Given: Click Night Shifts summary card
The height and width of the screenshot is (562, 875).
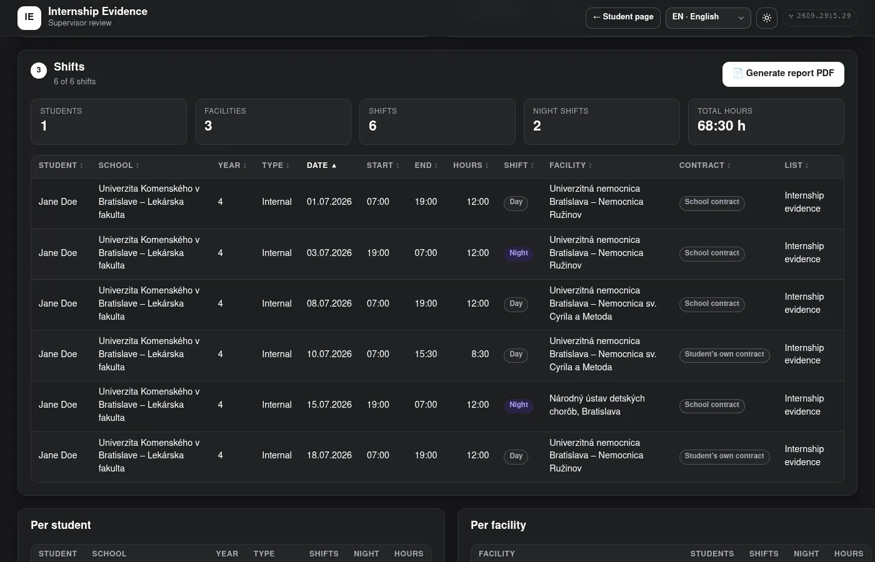Looking at the screenshot, I should [602, 122].
